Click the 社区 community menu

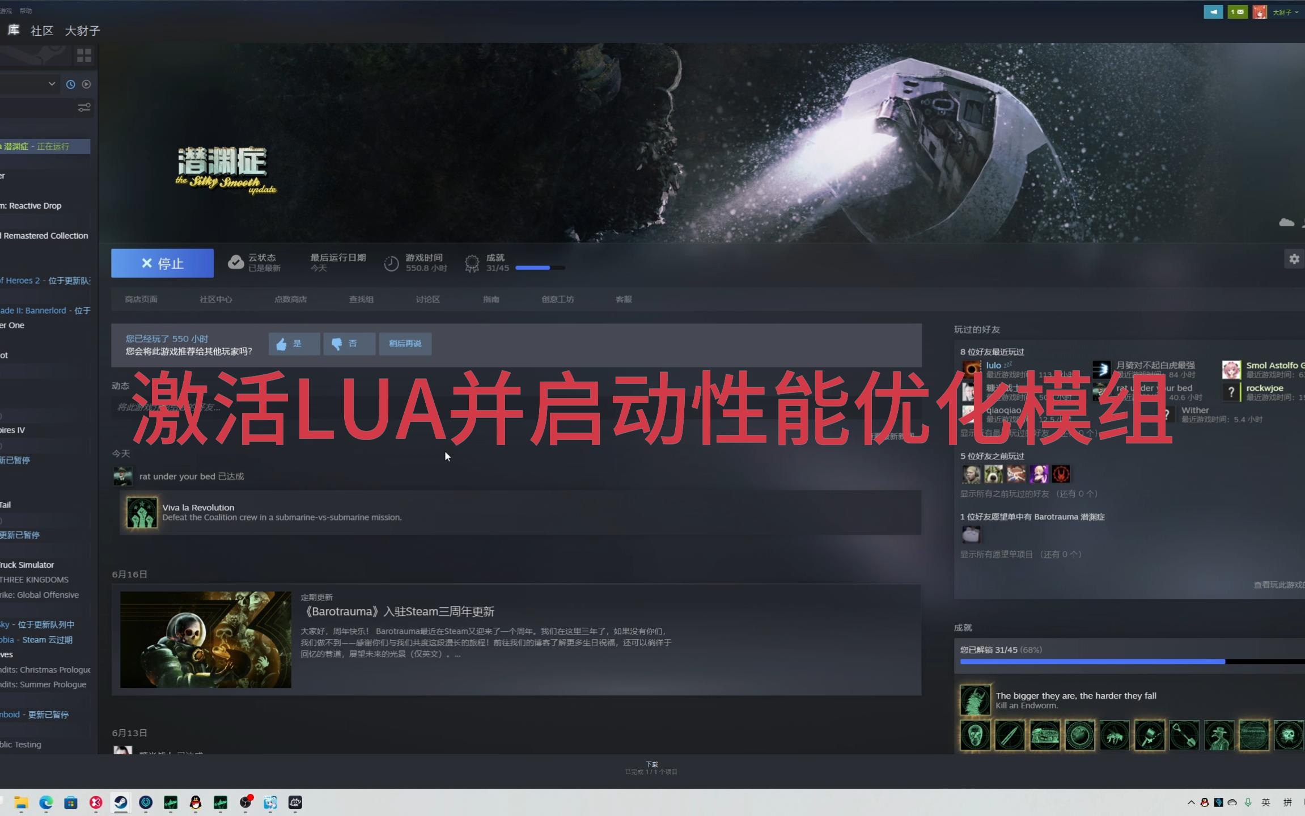point(42,31)
